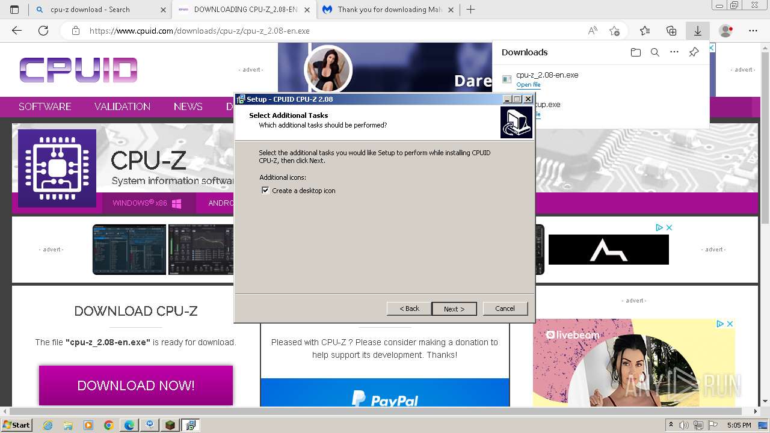Open the Windows Start menu
770x433 pixels.
coord(16,425)
